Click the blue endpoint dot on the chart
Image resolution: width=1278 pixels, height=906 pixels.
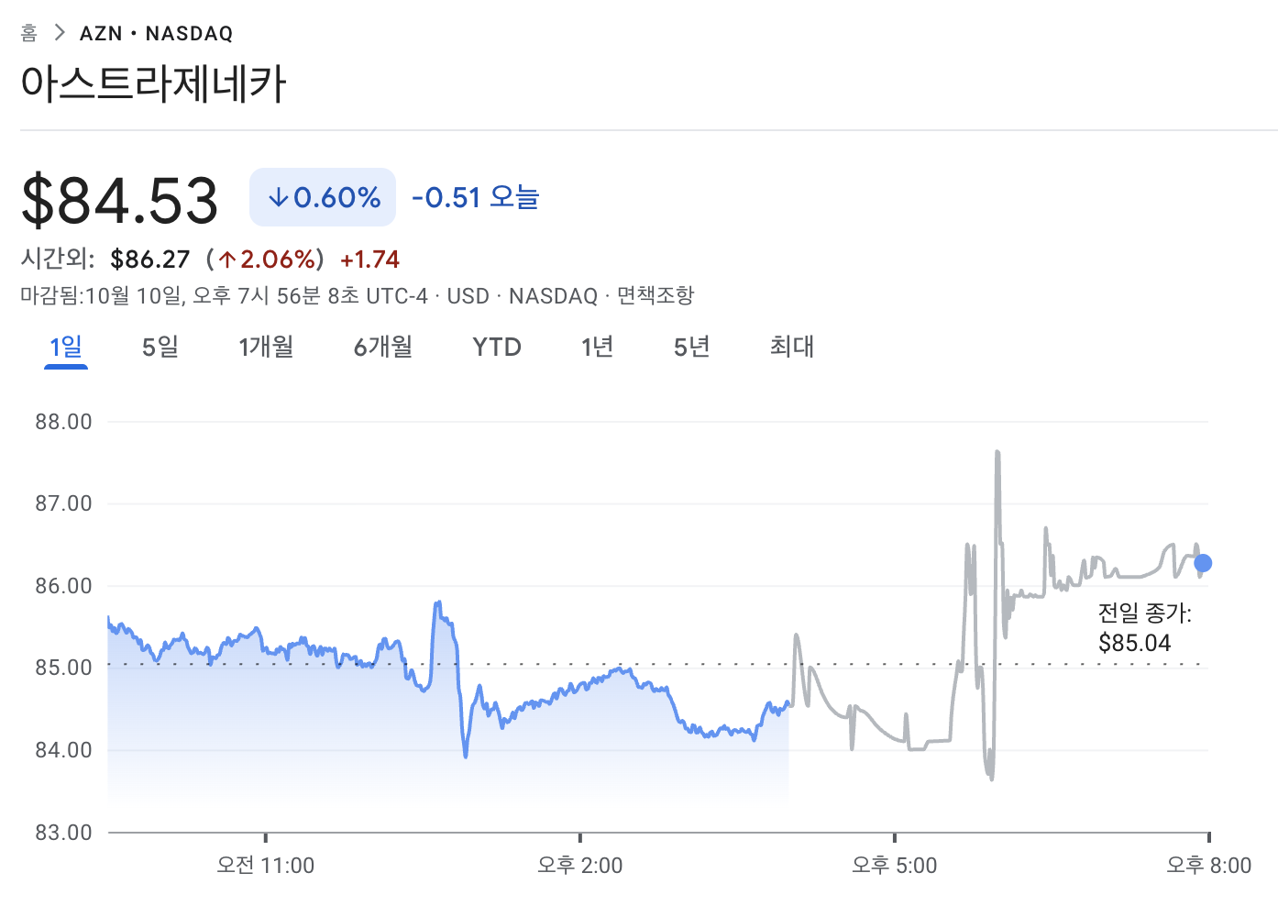click(1203, 563)
